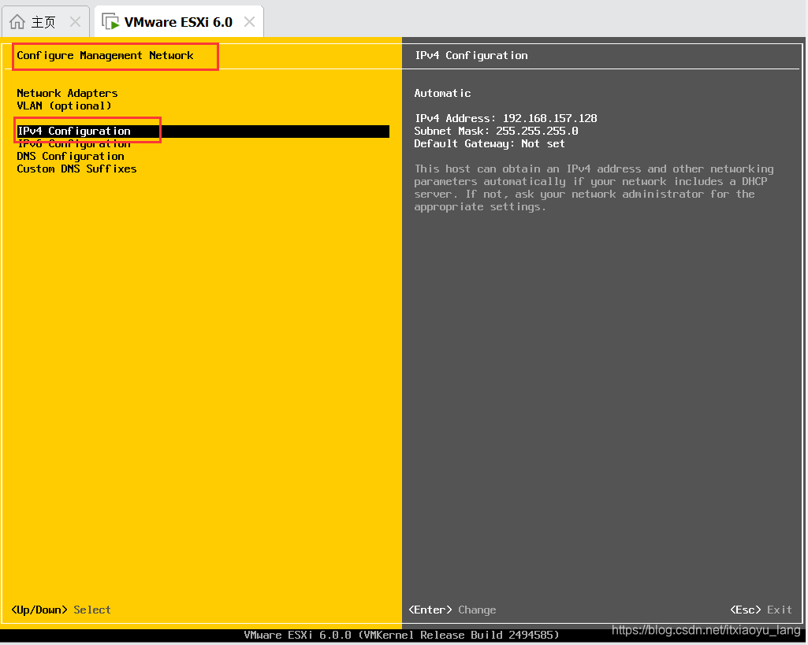Click the home icon in the 主页 tab
This screenshot has width=808, height=645.
[17, 21]
